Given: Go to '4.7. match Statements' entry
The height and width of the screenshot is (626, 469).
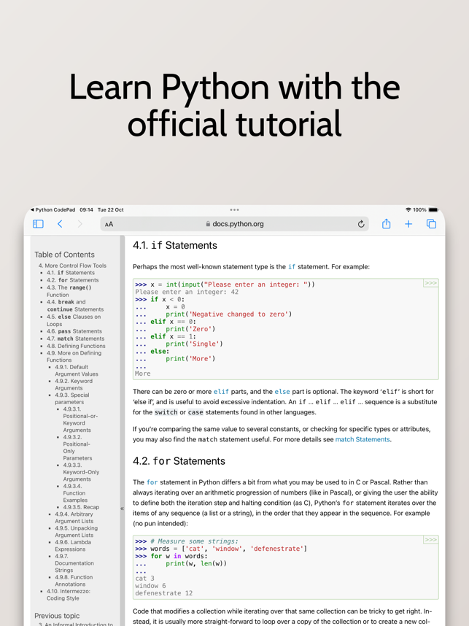Looking at the screenshot, I should [75, 339].
